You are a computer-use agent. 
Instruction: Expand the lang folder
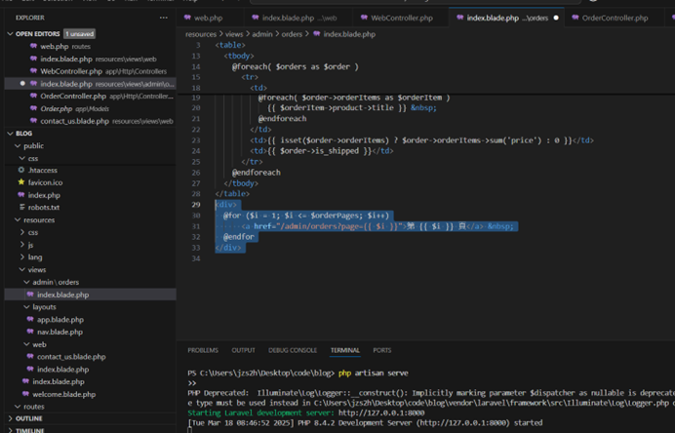pos(22,257)
